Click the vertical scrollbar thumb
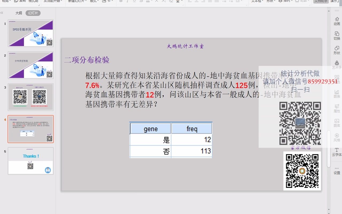342x214 pixels. (329, 149)
